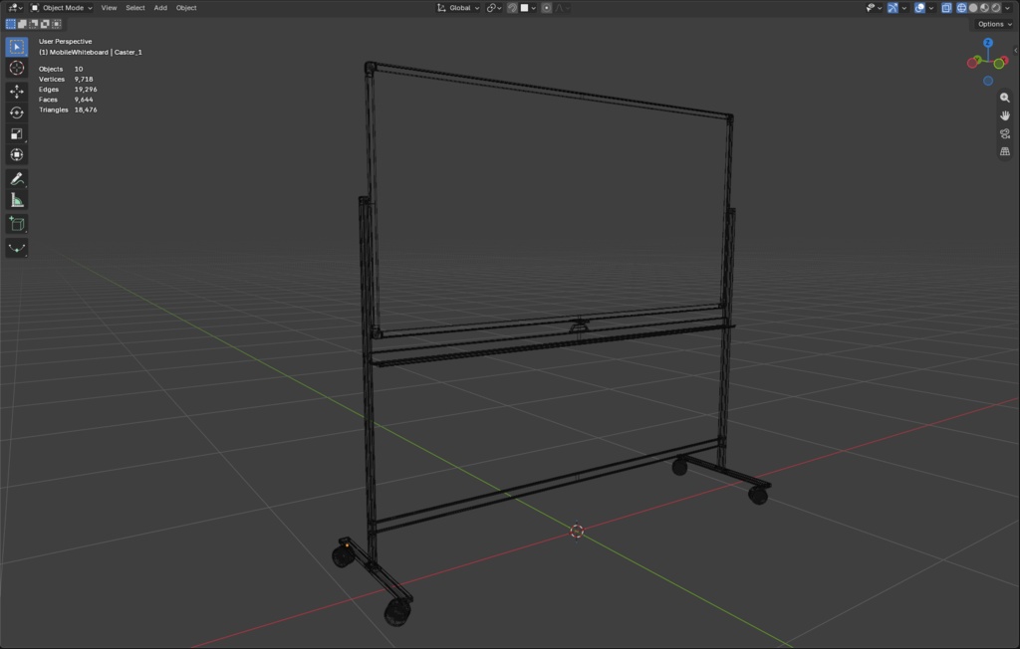Switch to rendered viewport shading
Screen dimensions: 1020x649
coord(996,8)
